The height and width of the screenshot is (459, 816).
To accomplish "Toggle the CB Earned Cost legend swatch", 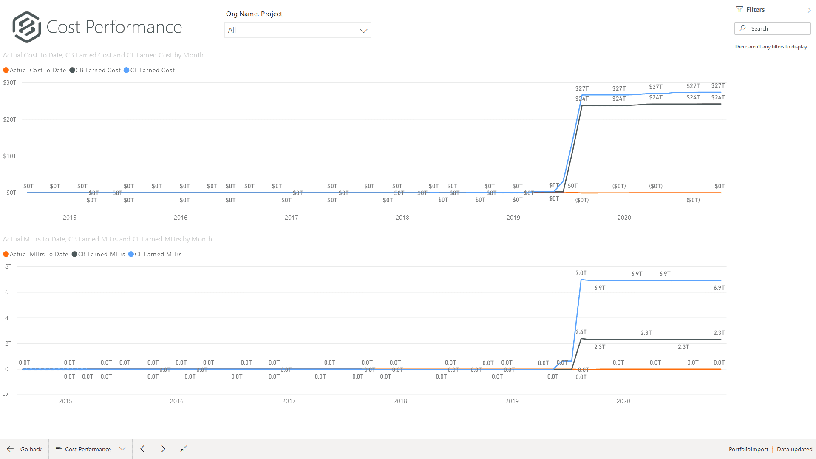I will [x=72, y=70].
